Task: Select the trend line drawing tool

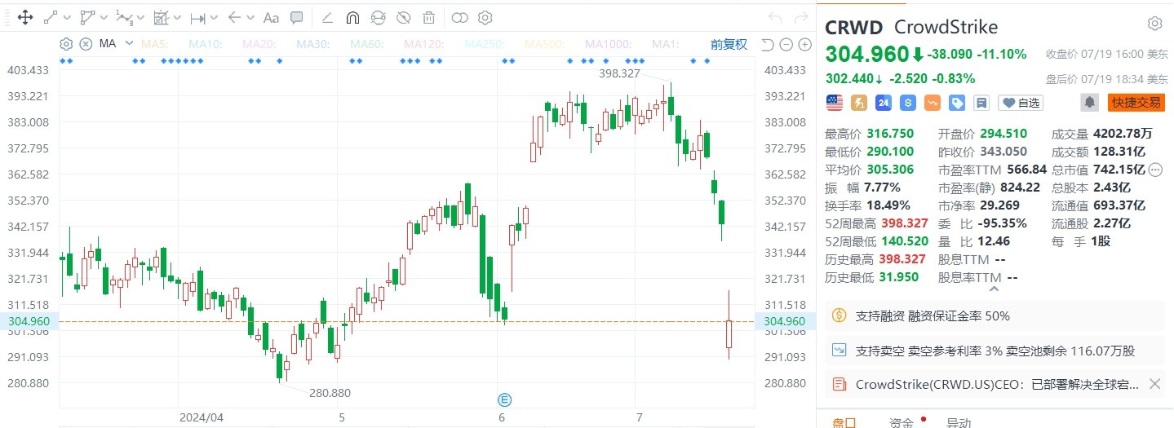Action: click(x=51, y=17)
